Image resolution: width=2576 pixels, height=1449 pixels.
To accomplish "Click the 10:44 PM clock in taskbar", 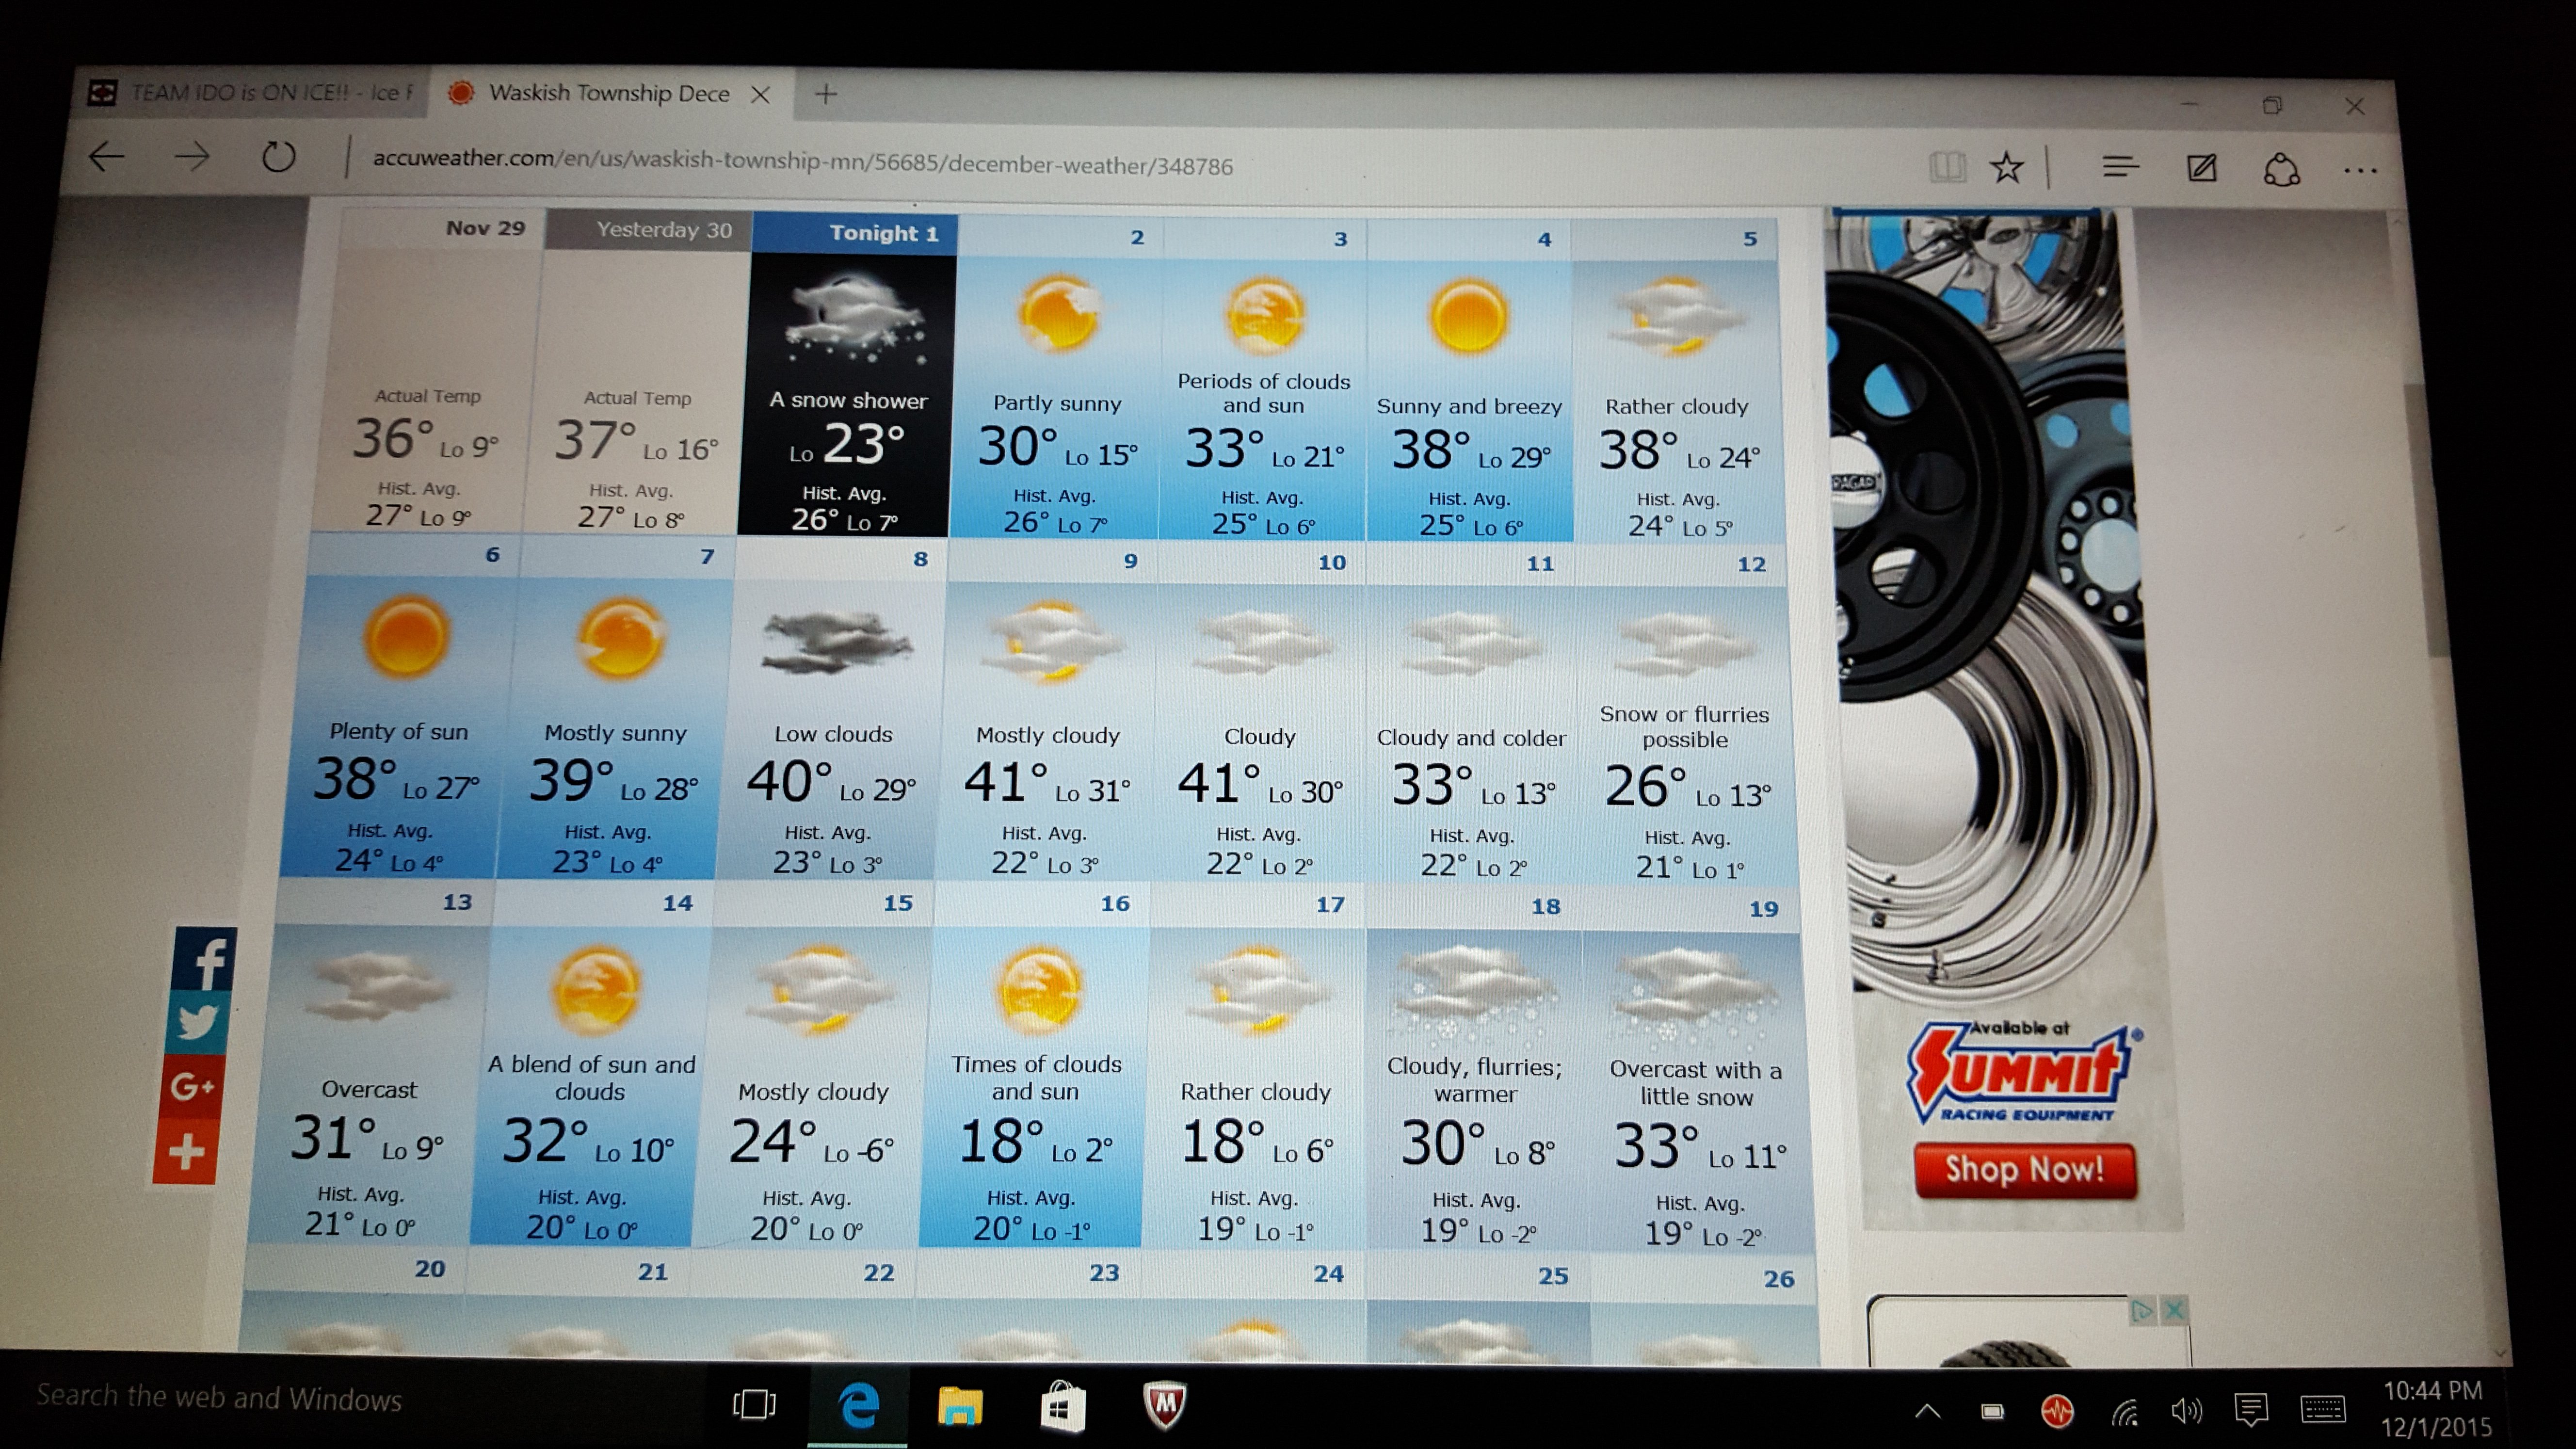I will 2433,1391.
